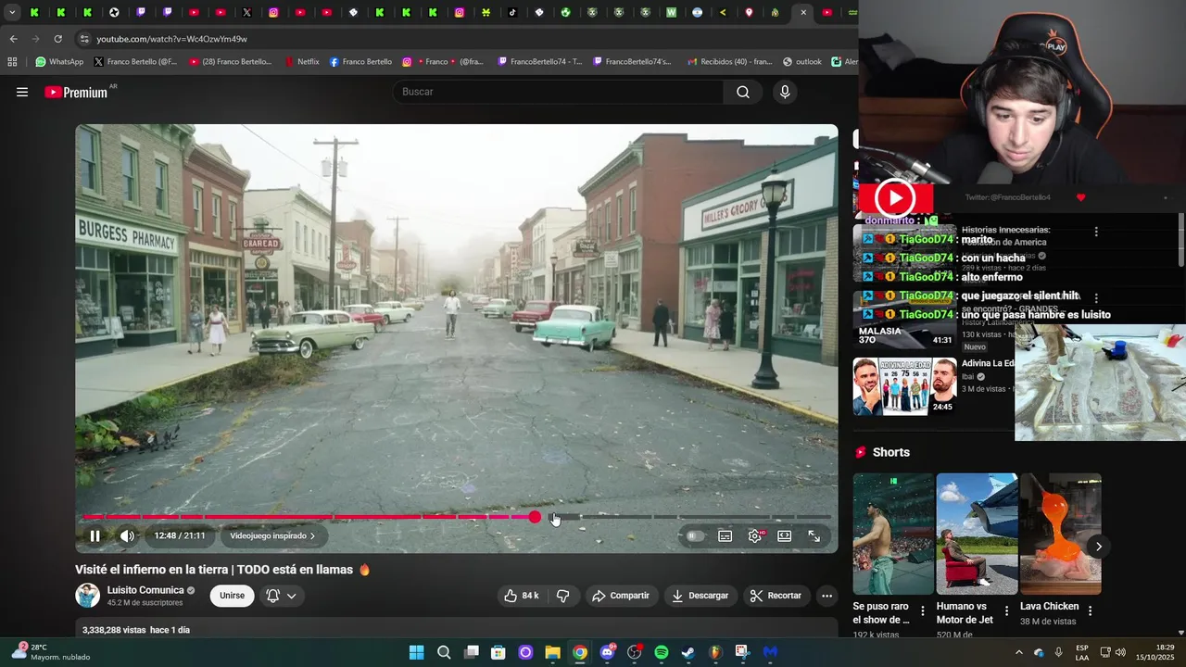Viewport: 1186px width, 667px height.
Task: Click the search magnifier button
Action: click(x=743, y=92)
